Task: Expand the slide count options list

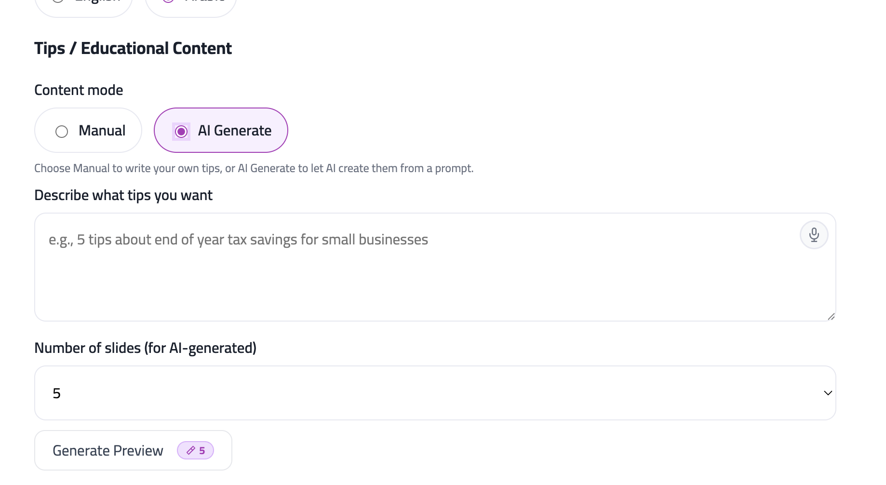Action: (434, 392)
